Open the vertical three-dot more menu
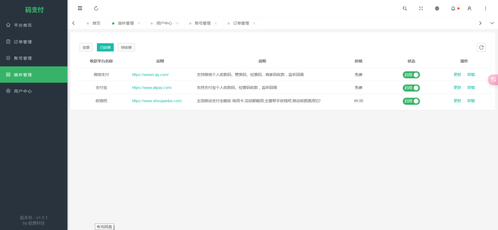This screenshot has height=230, width=498. [486, 9]
